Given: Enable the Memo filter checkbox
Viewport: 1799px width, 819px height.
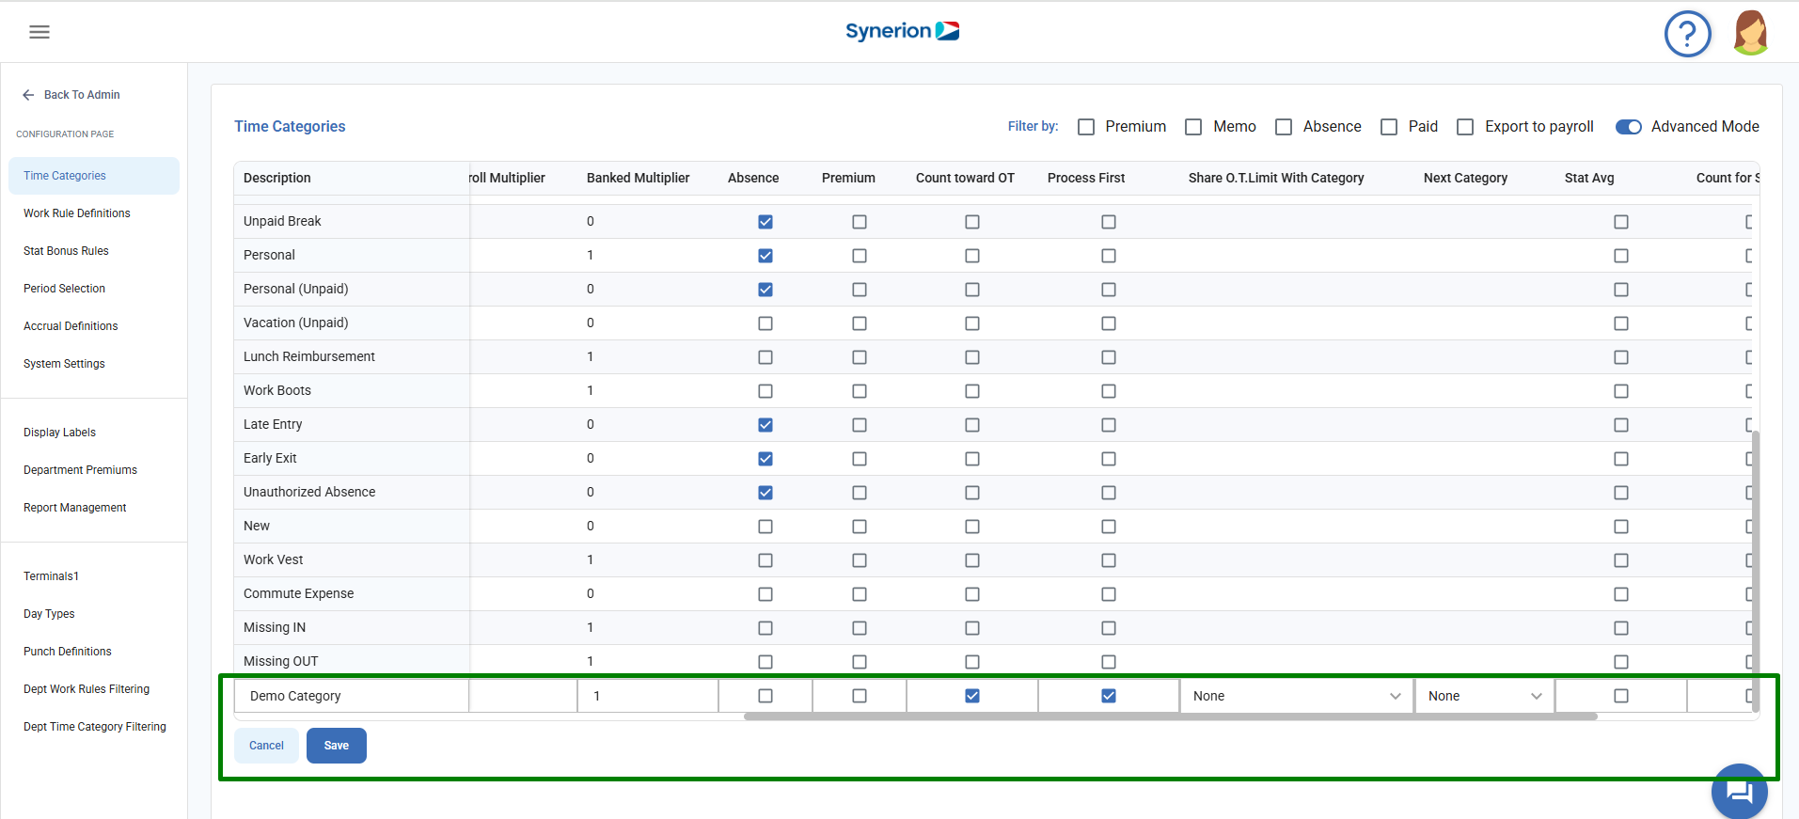Looking at the screenshot, I should (1193, 127).
